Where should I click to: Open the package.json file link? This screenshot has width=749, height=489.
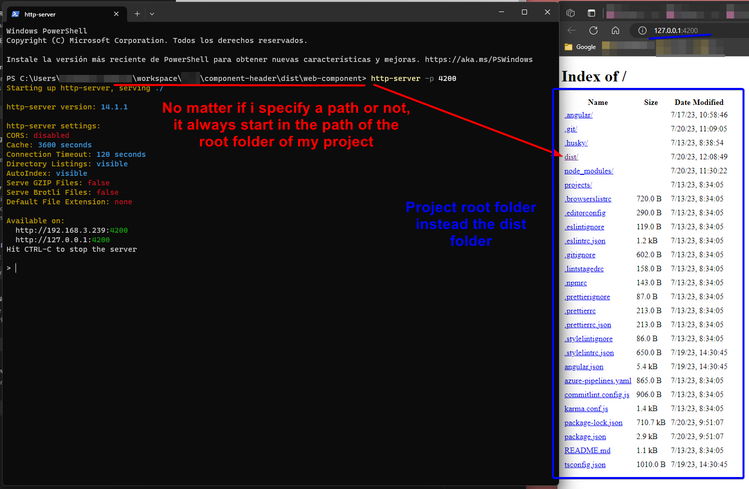tap(584, 437)
